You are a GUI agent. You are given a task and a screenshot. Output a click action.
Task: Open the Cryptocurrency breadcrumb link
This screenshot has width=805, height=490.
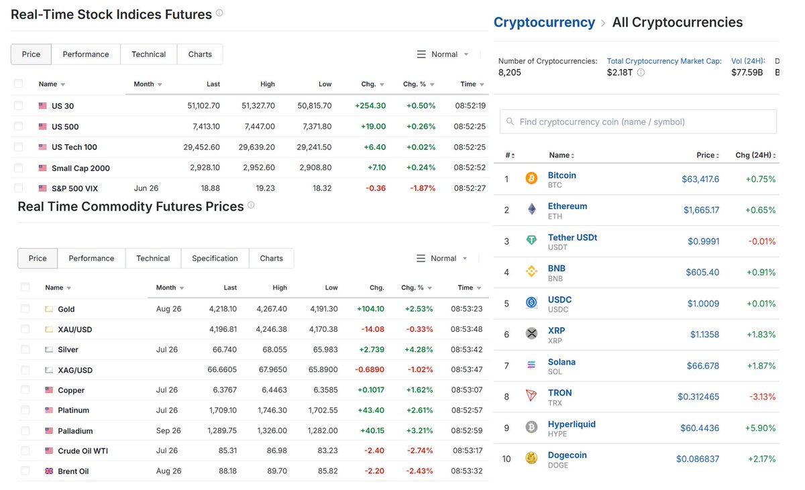pyautogui.click(x=544, y=22)
